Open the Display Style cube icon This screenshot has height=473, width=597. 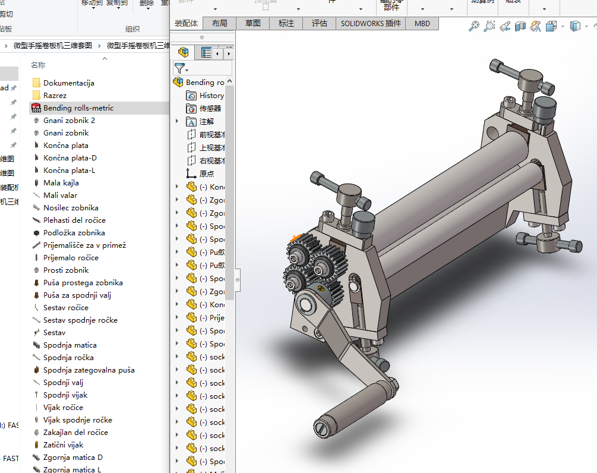coord(574,26)
